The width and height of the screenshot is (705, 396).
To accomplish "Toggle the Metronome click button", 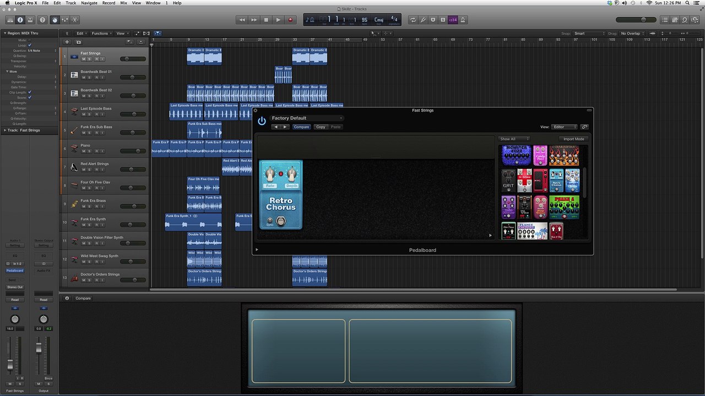I will click(x=463, y=20).
